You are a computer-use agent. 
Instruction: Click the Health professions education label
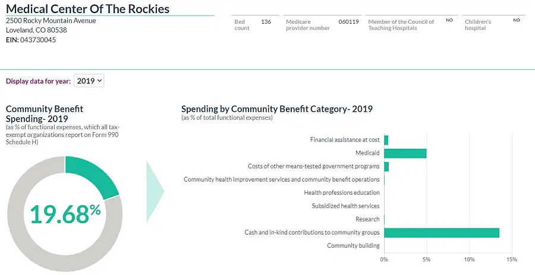tap(342, 193)
